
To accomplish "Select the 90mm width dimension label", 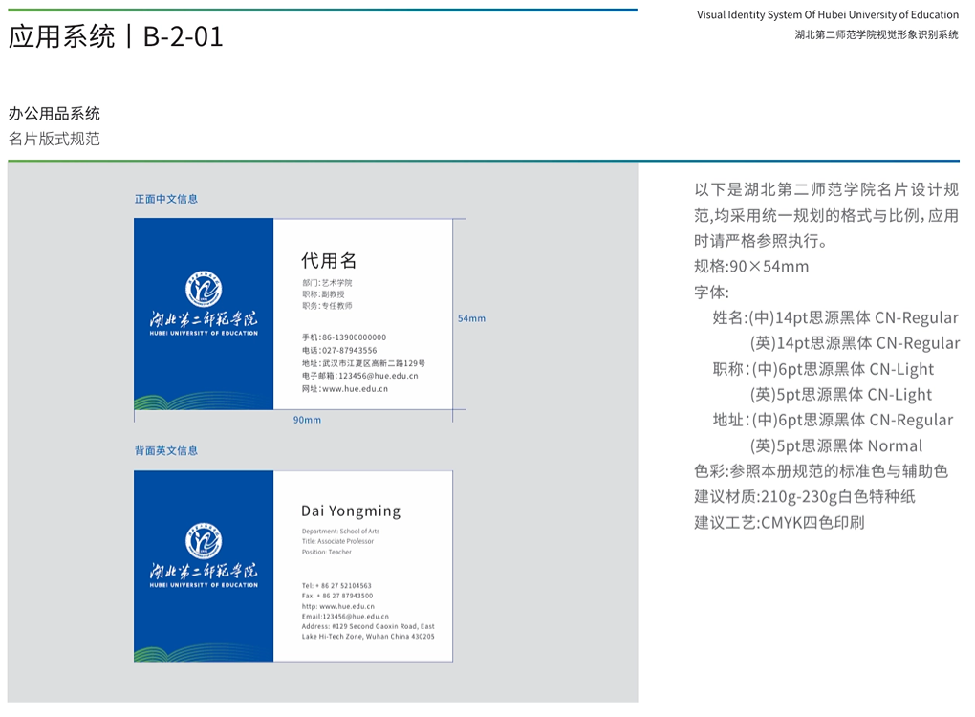I will 307,420.
